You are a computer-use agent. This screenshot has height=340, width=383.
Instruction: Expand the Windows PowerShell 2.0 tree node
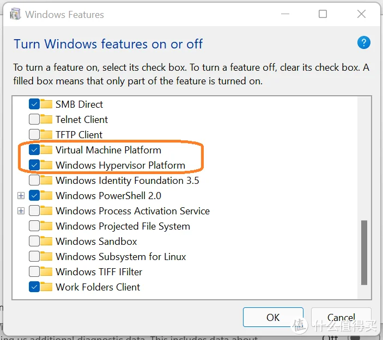[21, 196]
